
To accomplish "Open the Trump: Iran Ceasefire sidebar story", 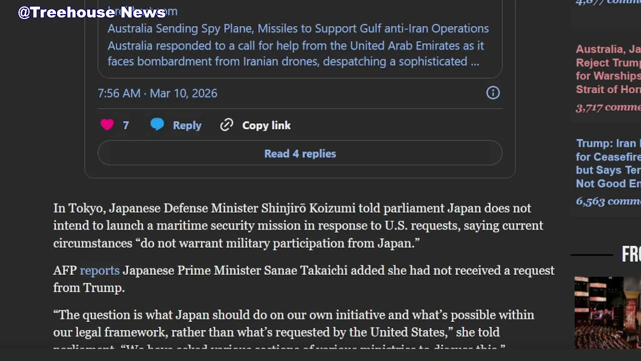I will 608,163.
